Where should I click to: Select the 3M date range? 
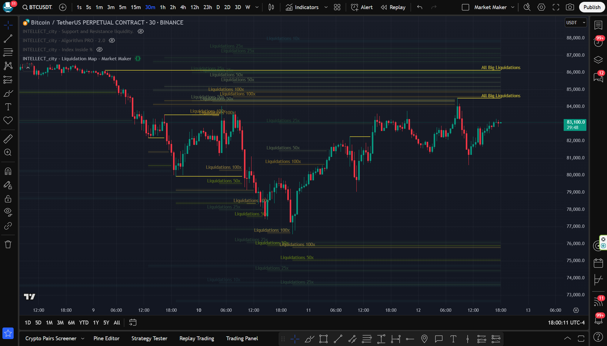[60, 323]
